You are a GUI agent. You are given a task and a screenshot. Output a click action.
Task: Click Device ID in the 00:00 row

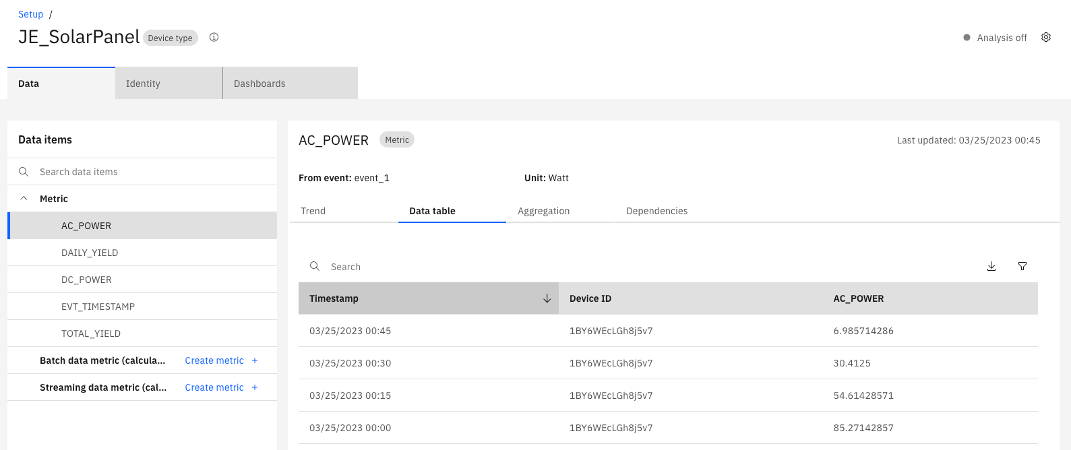pyautogui.click(x=611, y=428)
